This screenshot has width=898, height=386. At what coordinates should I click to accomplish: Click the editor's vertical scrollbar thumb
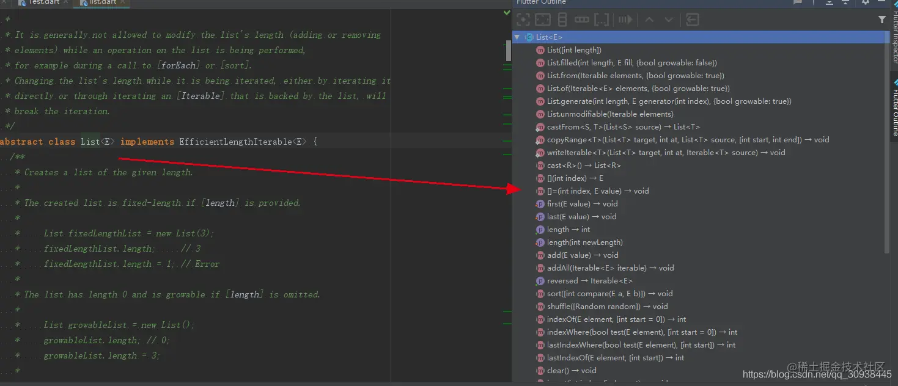coord(508,51)
